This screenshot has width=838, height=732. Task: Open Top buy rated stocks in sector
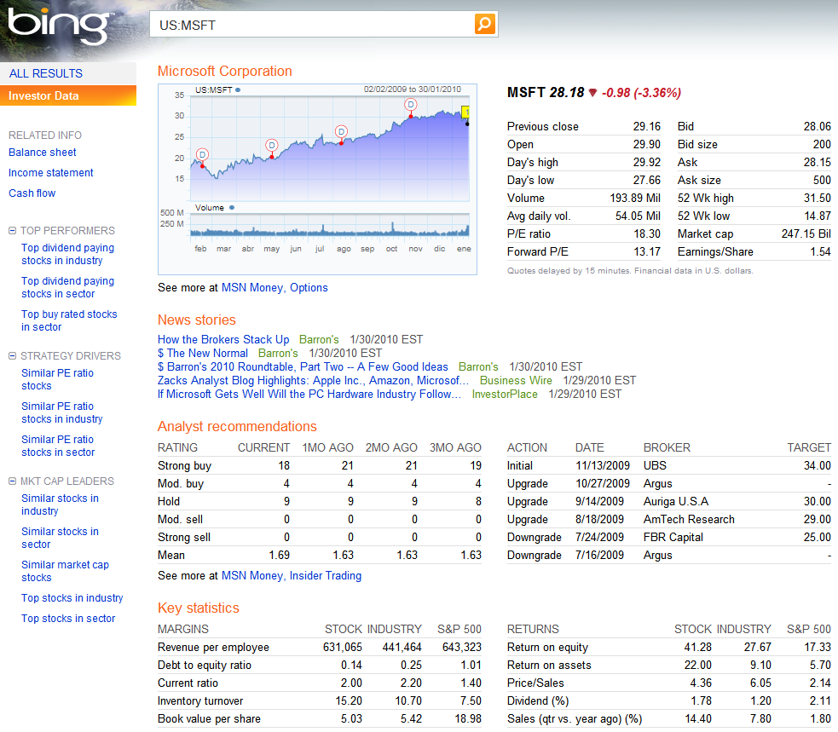[69, 320]
